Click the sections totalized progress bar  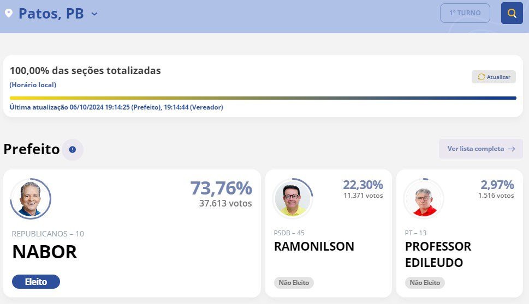click(x=263, y=98)
